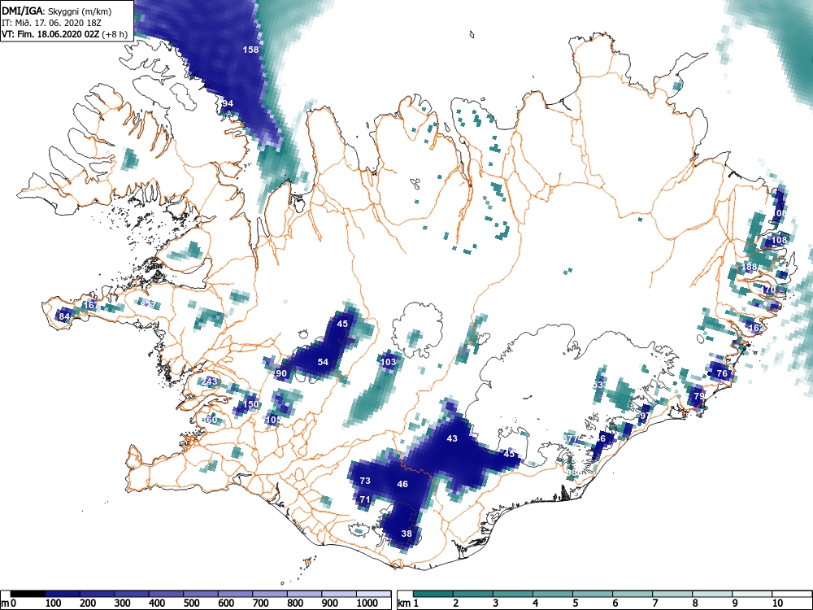Click the 76 value on east coast

(722, 373)
